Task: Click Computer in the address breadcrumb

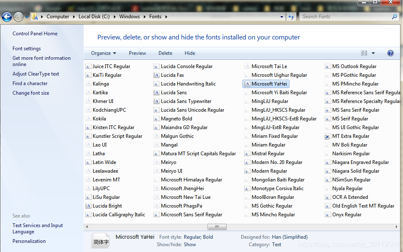Action: tap(58, 17)
